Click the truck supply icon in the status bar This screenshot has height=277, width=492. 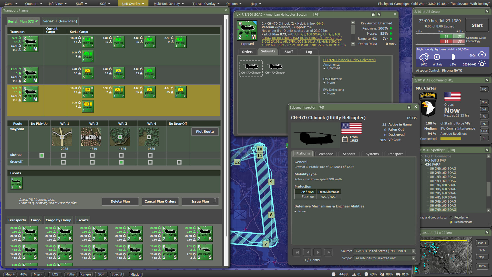(398, 274)
